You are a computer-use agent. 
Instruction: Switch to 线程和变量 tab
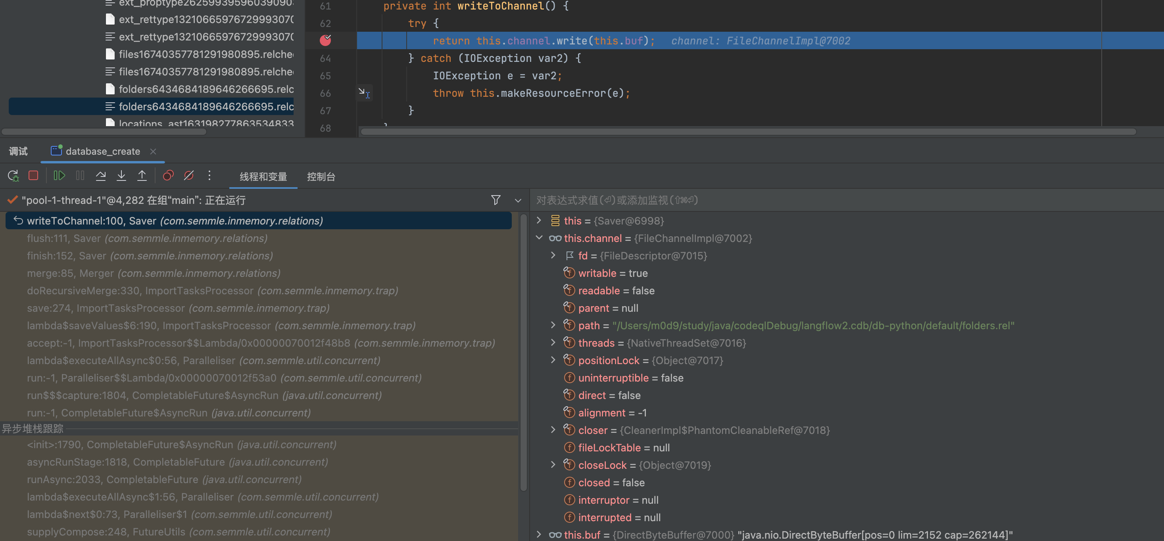coord(263,176)
